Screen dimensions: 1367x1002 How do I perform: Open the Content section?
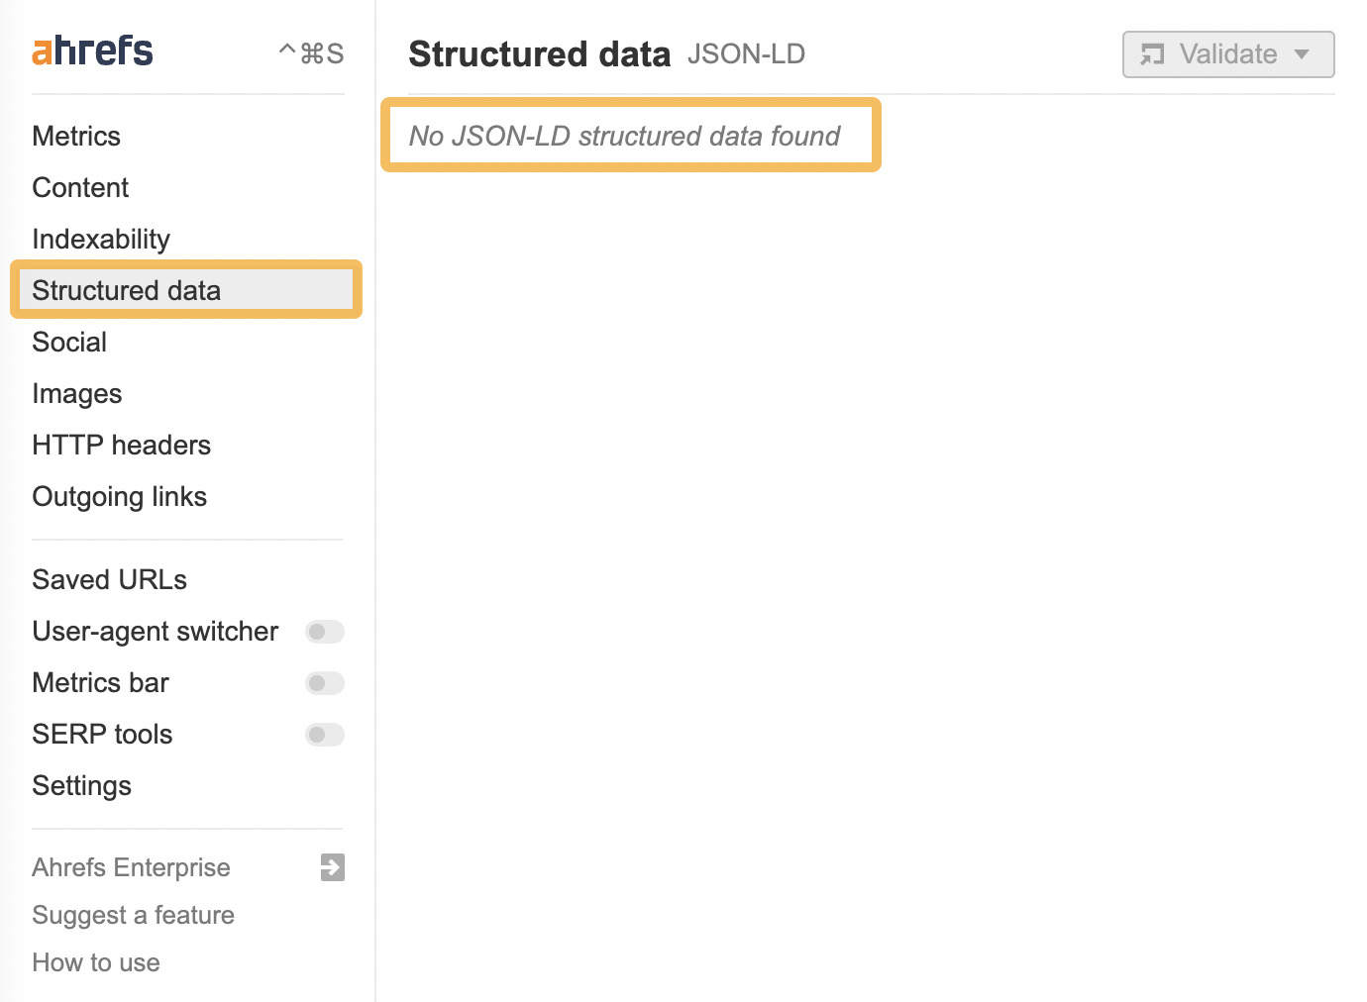click(80, 187)
